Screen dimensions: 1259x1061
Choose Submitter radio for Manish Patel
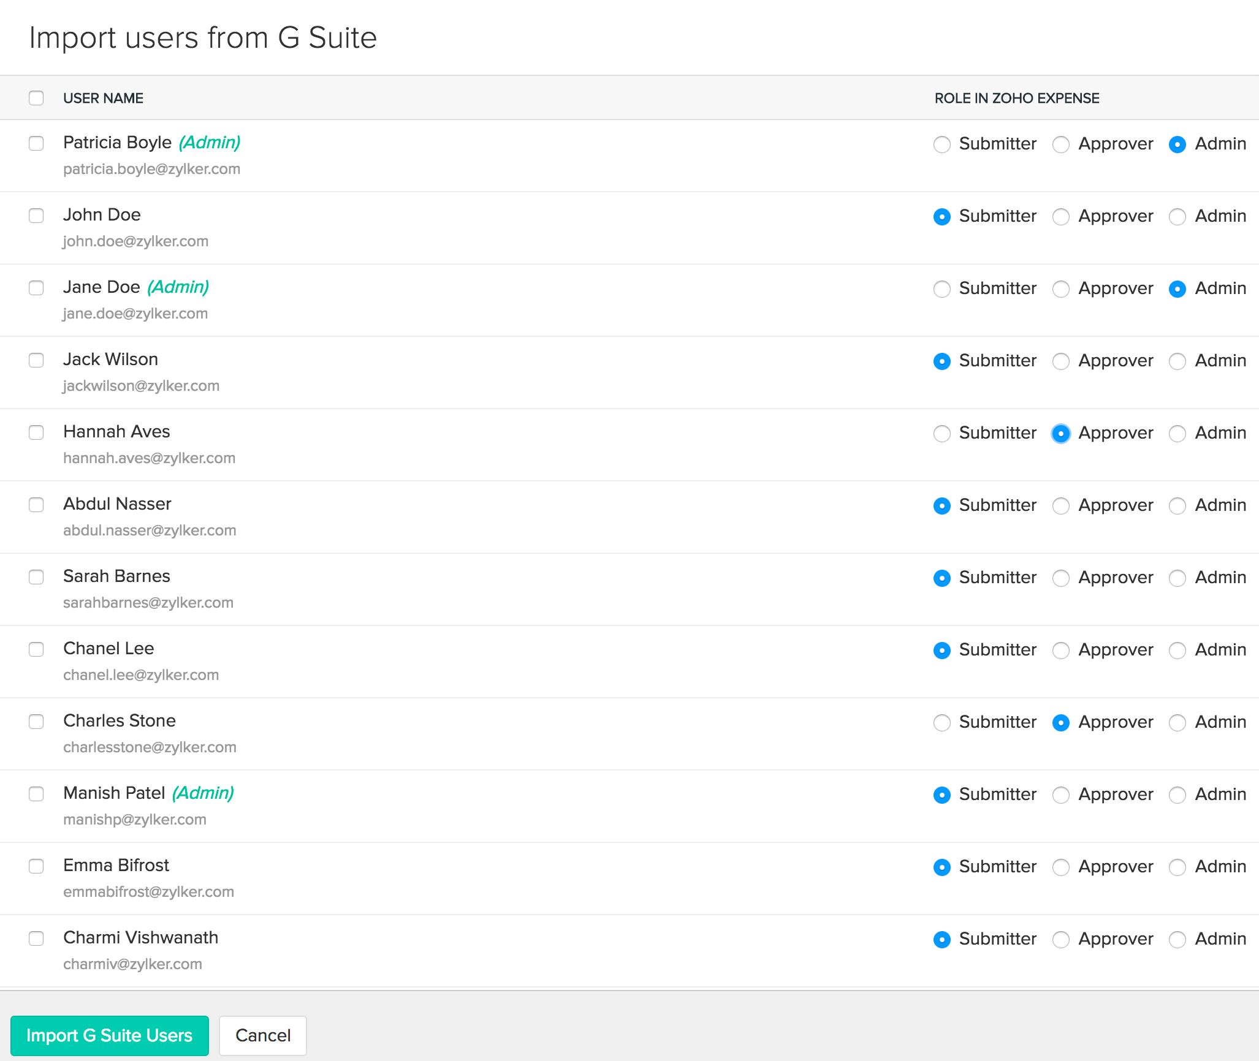point(942,795)
